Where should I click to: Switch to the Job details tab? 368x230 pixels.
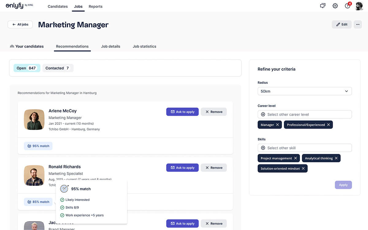tap(111, 46)
